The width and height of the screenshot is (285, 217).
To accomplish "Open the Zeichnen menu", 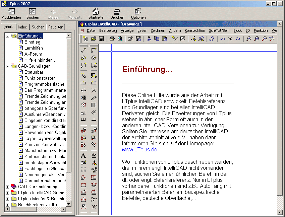I will pos(158,30).
